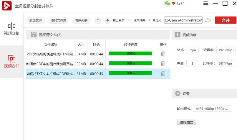The image size is (237, 140).
Task: Click progress bar of 如何给PDF中的图片 row
Action: click(x=130, y=63)
